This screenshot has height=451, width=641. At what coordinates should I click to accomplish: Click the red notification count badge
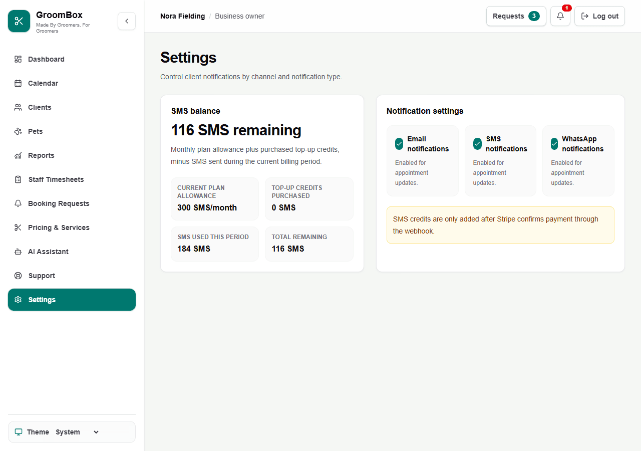[x=566, y=8]
